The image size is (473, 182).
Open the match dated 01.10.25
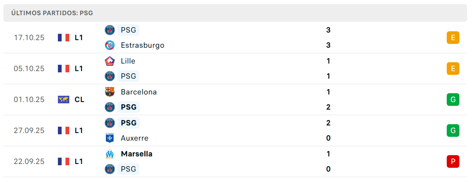235,100
